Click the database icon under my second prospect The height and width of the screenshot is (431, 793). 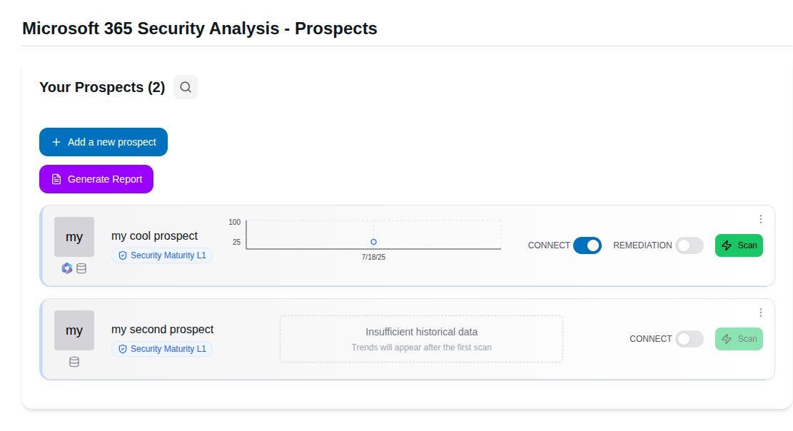74,362
